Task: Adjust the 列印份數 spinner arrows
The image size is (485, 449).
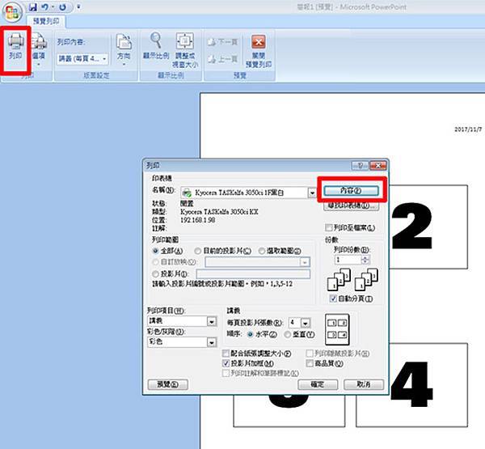Action: tap(365, 260)
